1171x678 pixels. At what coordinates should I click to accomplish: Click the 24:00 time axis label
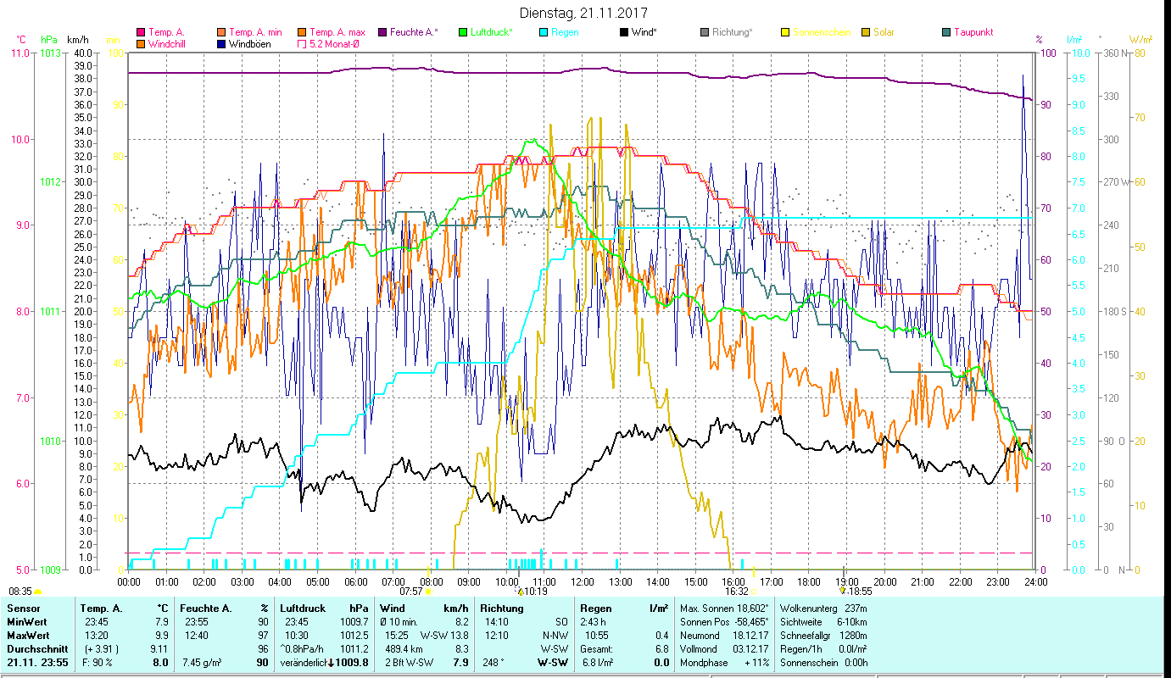pos(1035,582)
